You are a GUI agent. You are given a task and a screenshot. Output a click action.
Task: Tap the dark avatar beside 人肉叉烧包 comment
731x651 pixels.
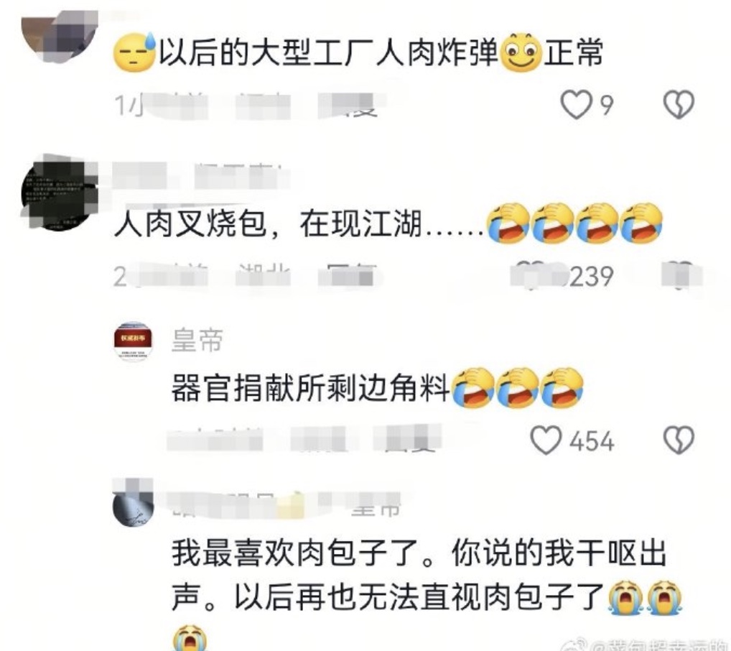[x=58, y=194]
